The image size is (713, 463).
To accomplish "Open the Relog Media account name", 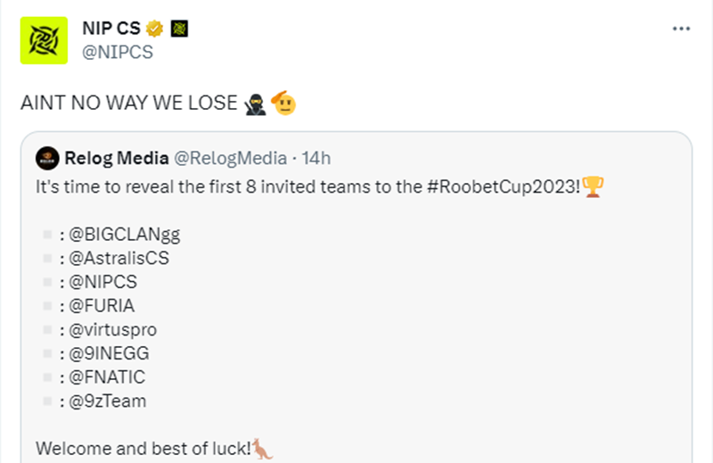I will (117, 159).
